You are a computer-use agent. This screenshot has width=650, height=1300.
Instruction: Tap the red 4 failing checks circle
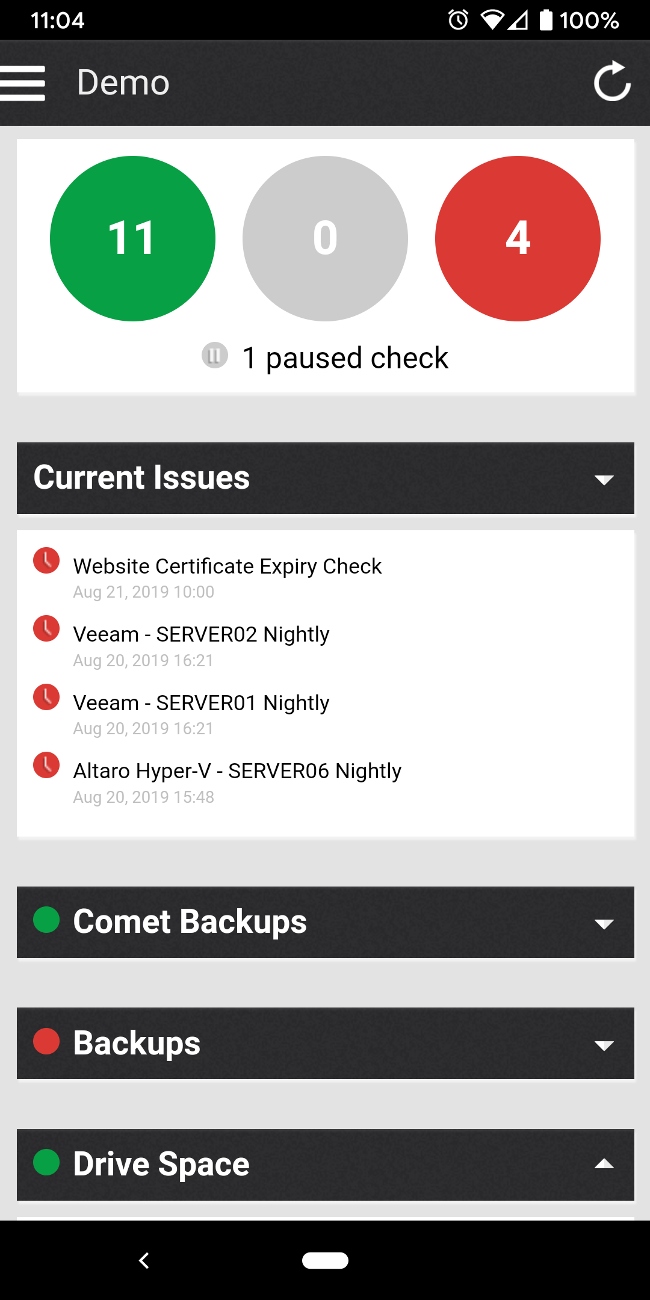click(518, 238)
